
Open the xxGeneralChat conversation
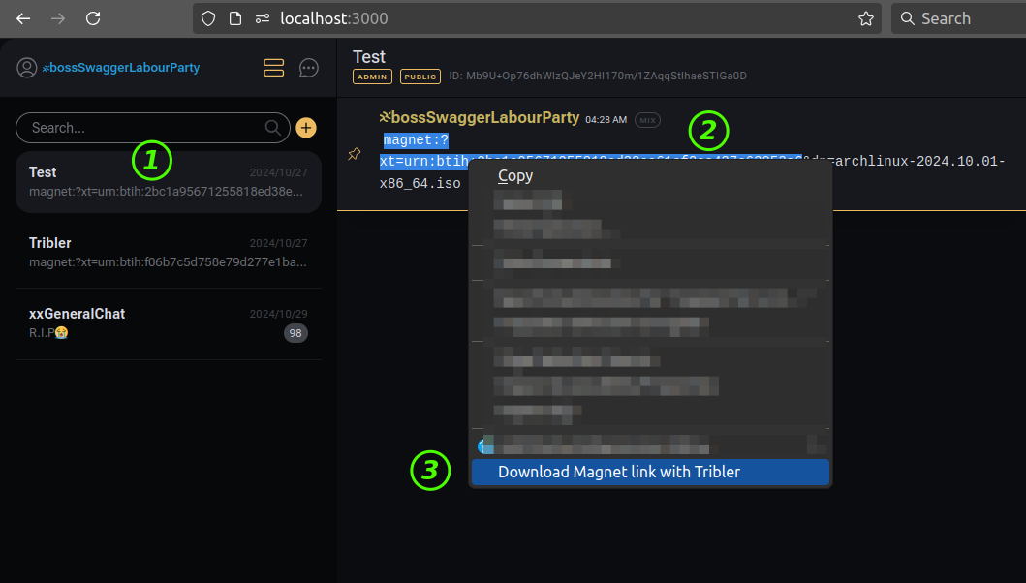click(168, 323)
